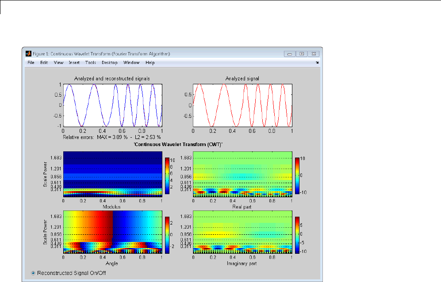Click the colorbar beside the Imaginary part plot
This screenshot has width=441, height=282.
click(297, 235)
